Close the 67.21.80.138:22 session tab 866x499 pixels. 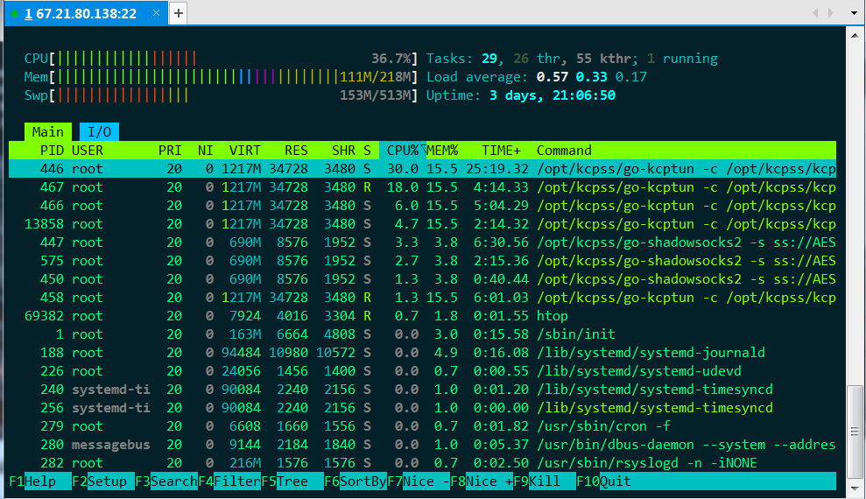(x=156, y=13)
